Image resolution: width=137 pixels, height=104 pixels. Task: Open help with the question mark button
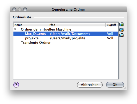click(16, 85)
